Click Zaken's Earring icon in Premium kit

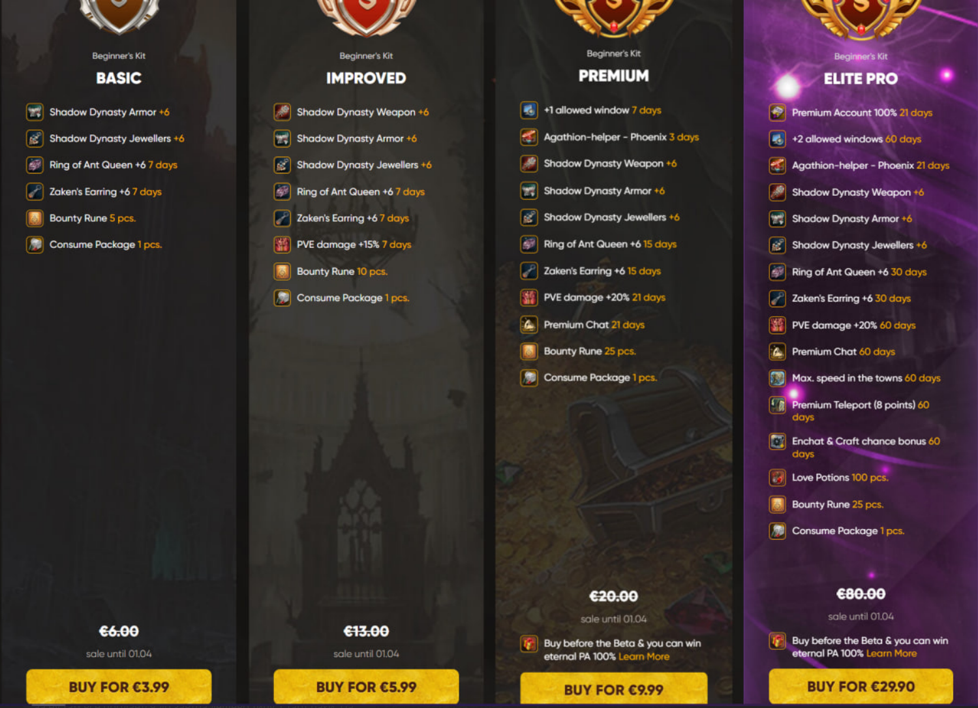click(529, 271)
